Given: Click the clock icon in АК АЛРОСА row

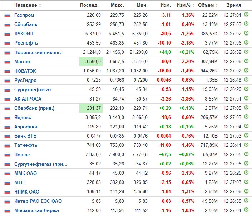Looking at the screenshot, I should point(246,98).
